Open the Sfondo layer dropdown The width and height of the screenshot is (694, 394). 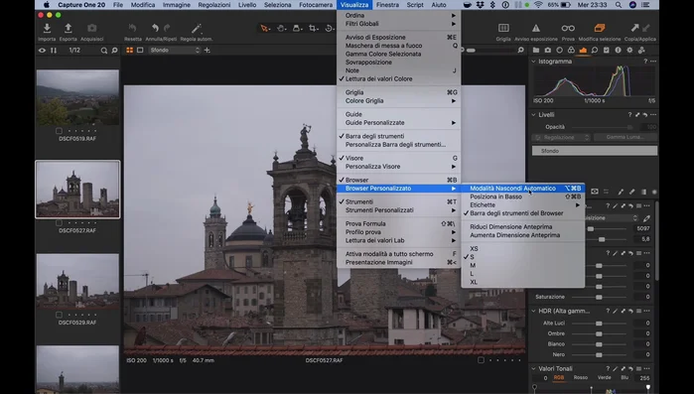(x=176, y=51)
